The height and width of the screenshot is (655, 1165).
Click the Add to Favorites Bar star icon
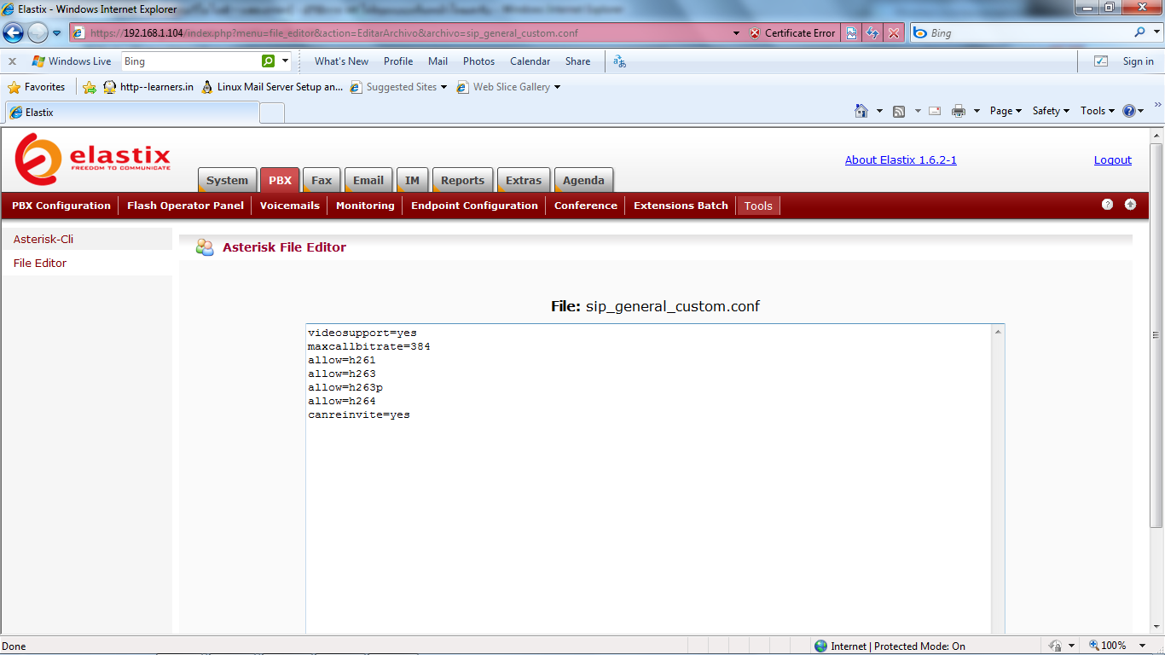pos(90,87)
